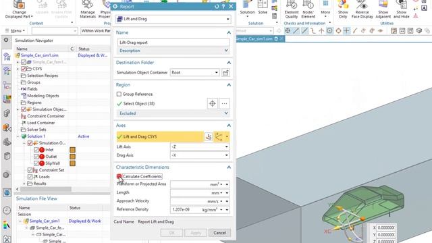
Task: Toggle the Constraint Set checkbox
Action: point(30,170)
